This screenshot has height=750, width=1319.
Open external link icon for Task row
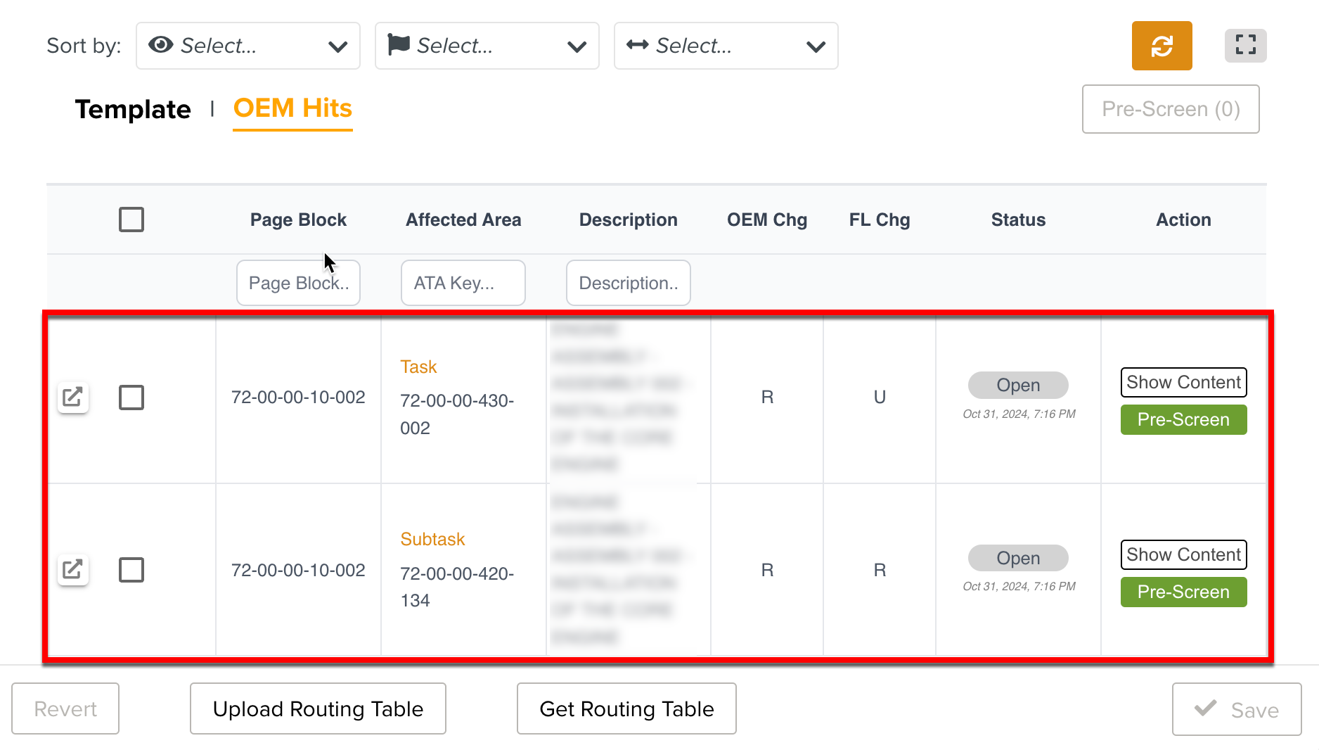(72, 398)
